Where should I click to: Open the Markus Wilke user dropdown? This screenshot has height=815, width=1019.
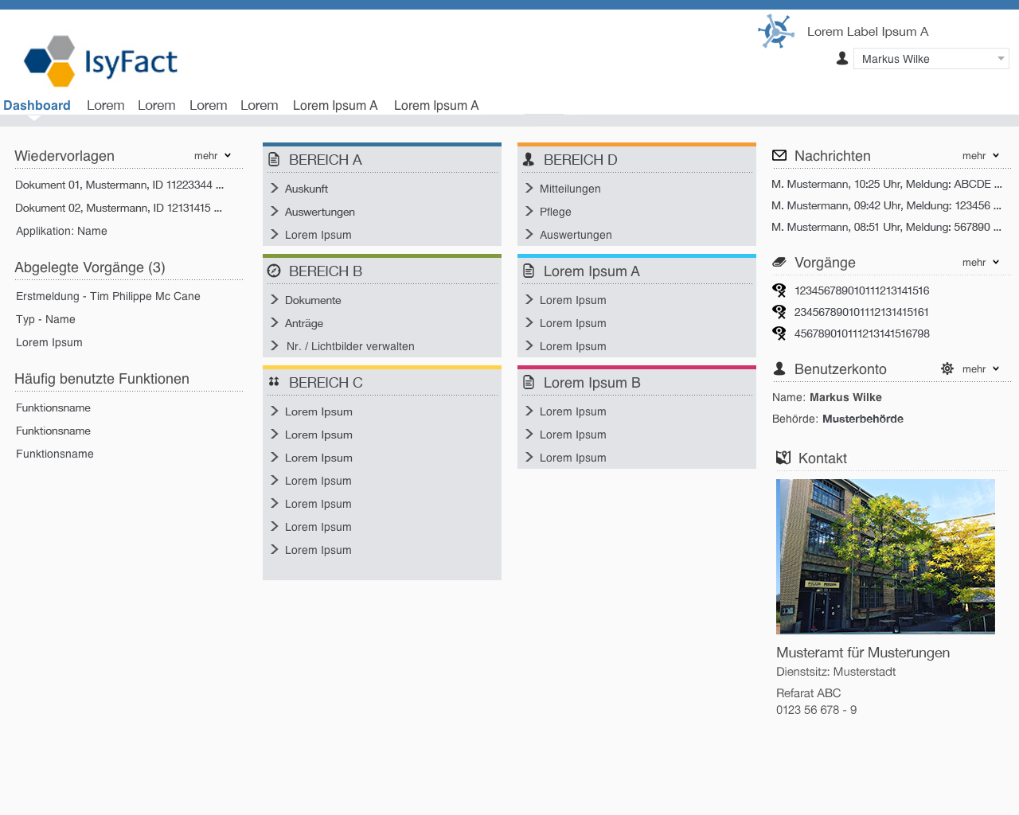pyautogui.click(x=931, y=59)
